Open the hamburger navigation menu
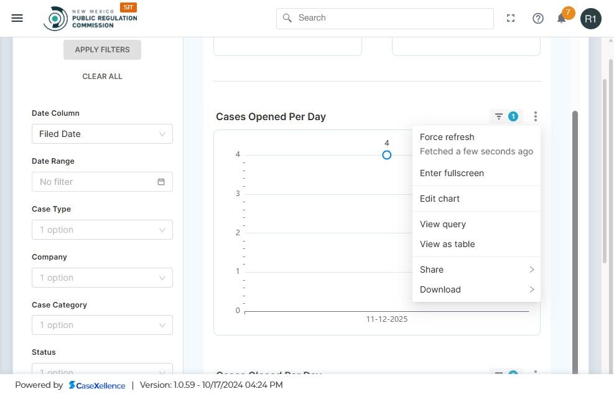This screenshot has width=614, height=394. point(17,18)
